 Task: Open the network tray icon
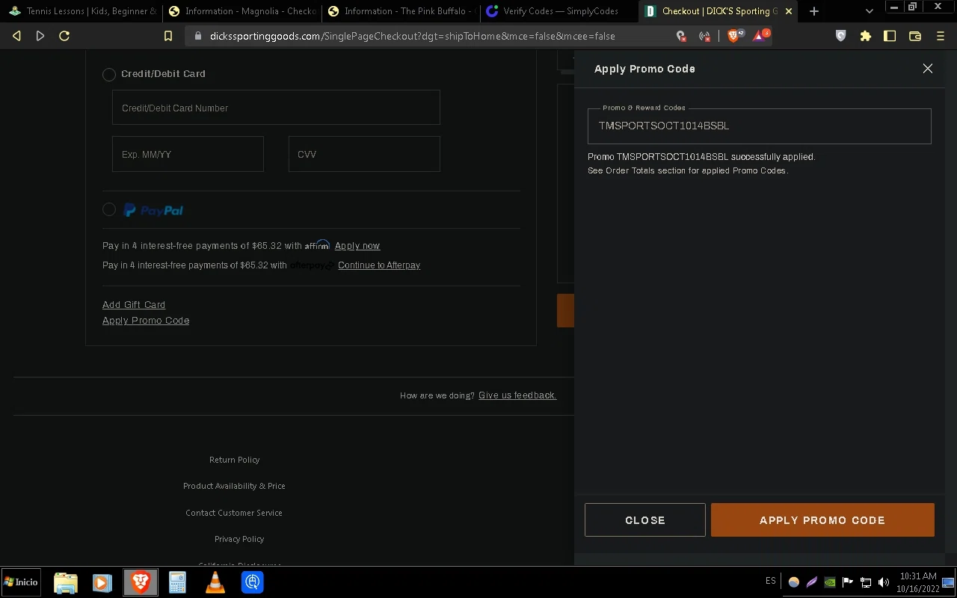866,582
